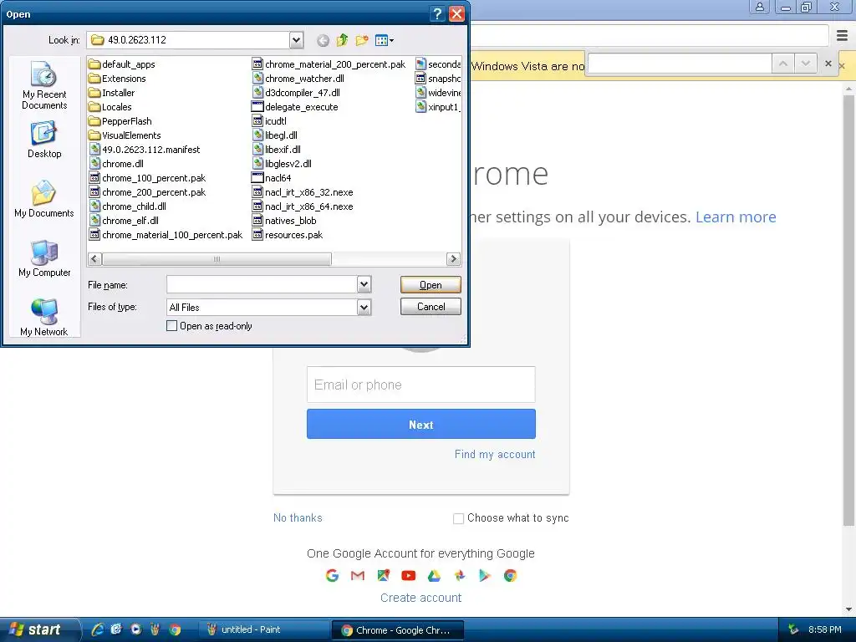Go to Desktop in places bar
The height and width of the screenshot is (642, 856).
44,140
